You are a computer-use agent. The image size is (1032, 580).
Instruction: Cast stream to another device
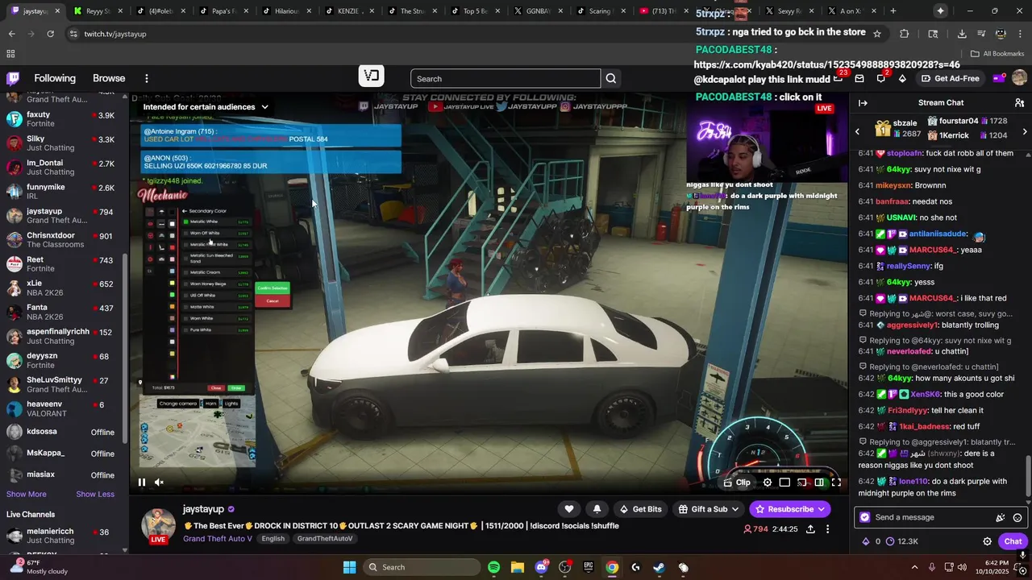pyautogui.click(x=802, y=483)
